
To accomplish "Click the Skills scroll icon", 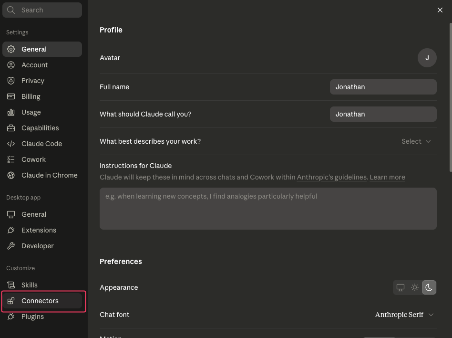I will (x=11, y=285).
